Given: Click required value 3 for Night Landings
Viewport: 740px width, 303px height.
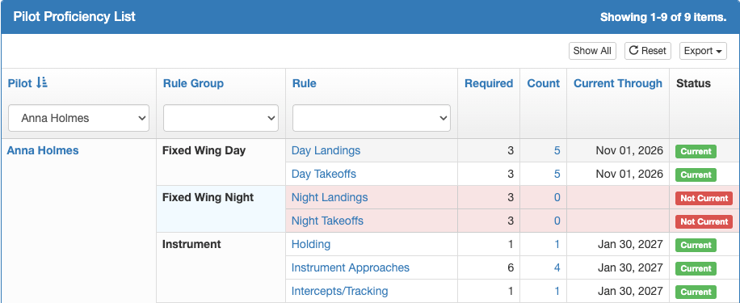Looking at the screenshot, I should 511,197.
